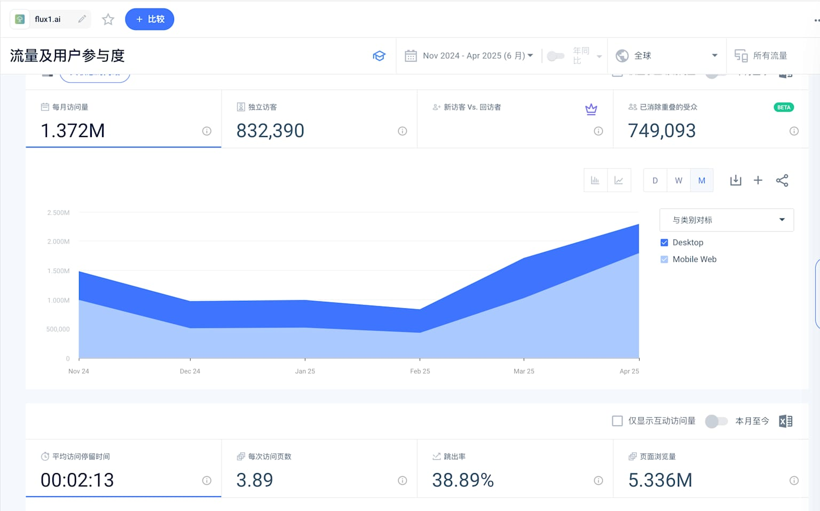Star flux1.ai as a favorite
Image resolution: width=820 pixels, height=511 pixels.
click(108, 19)
